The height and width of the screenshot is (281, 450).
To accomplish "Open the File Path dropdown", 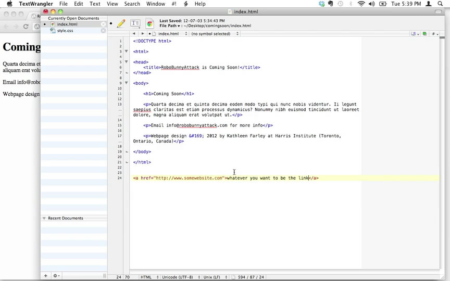I will point(170,25).
